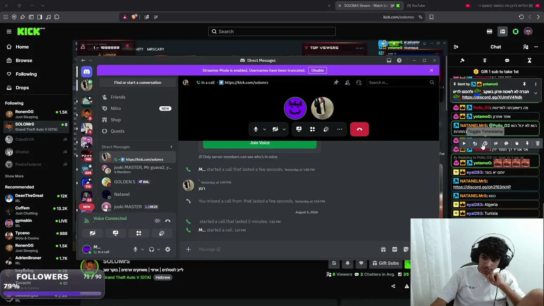Expand camera options arrow in call
Image resolution: width=544 pixels, height=306 pixels.
pos(284,129)
